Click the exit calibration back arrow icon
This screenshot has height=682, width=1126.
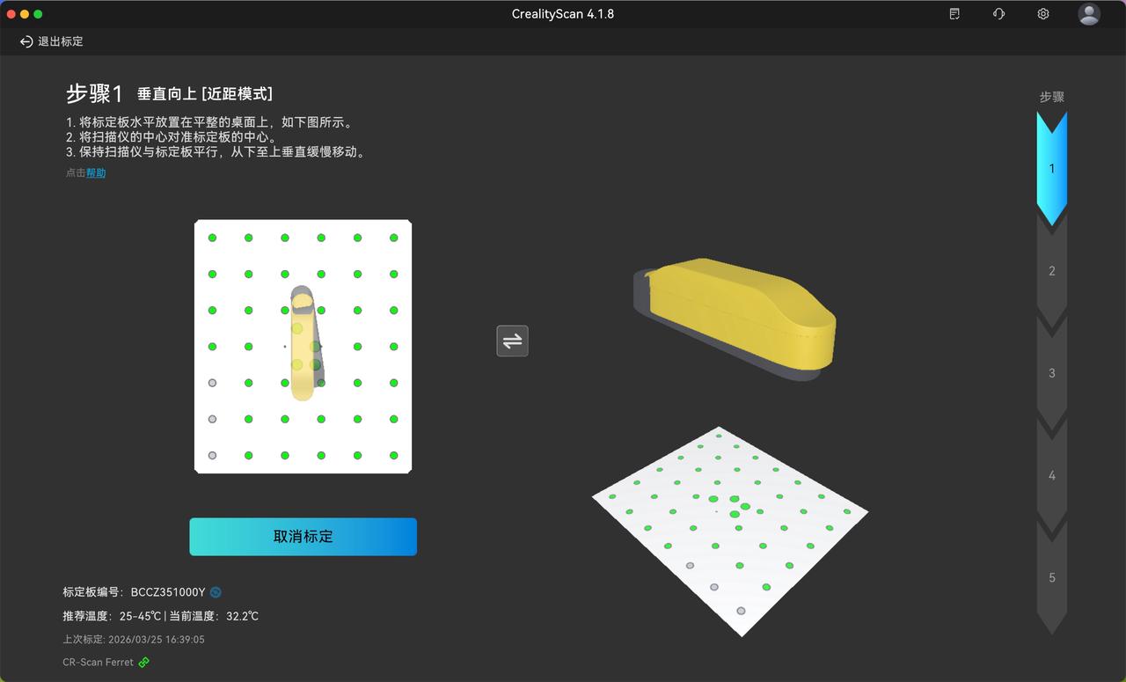(26, 41)
